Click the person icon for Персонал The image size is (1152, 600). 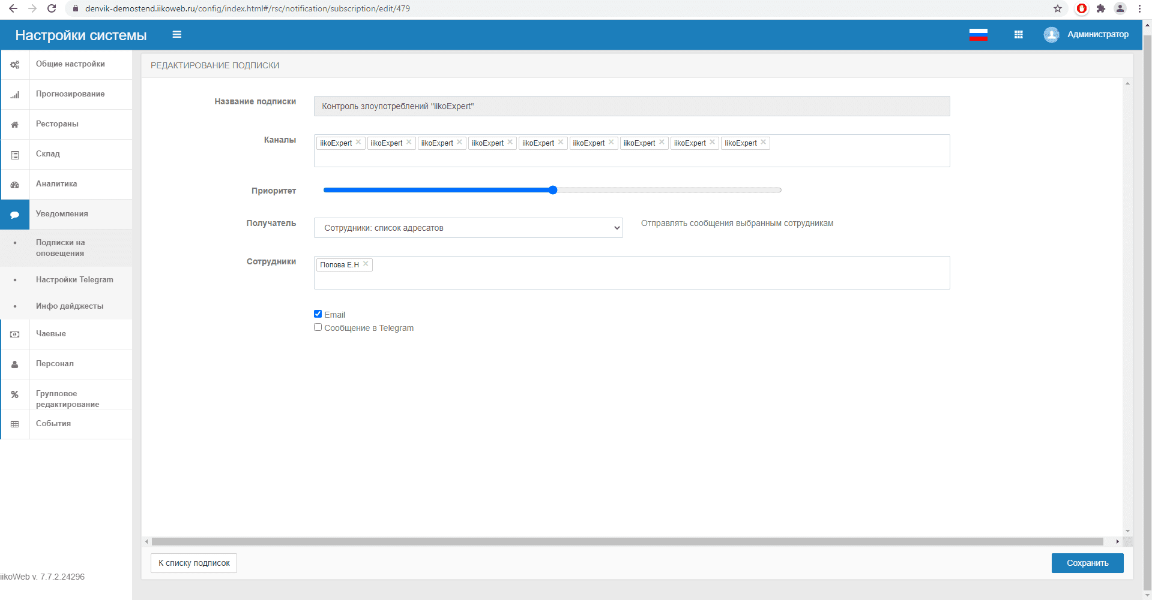click(x=15, y=364)
